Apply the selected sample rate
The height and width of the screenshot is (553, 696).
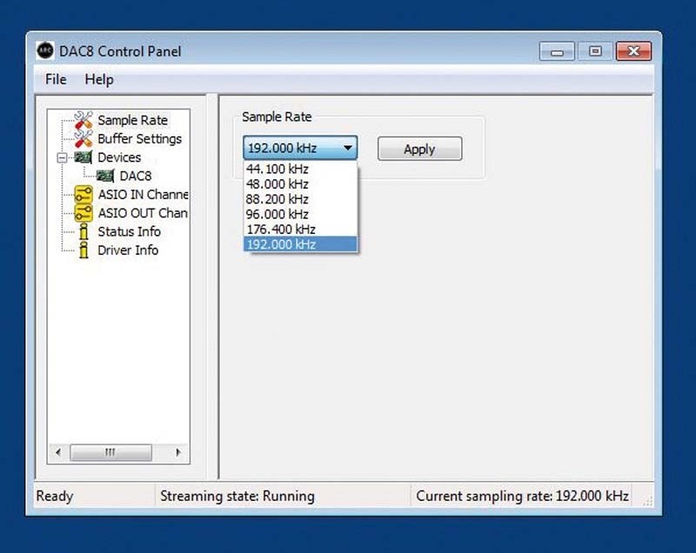[x=419, y=149]
